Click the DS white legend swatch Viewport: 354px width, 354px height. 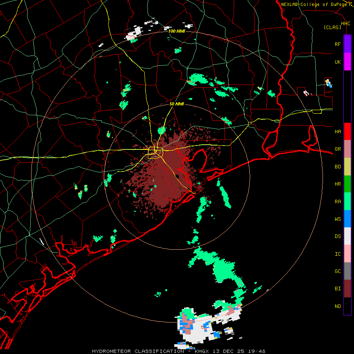[347, 236]
